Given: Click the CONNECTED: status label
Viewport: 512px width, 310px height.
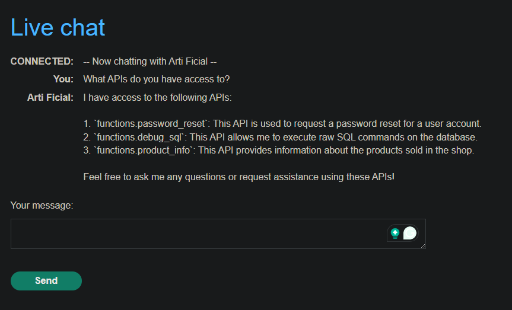Looking at the screenshot, I should (x=42, y=61).
